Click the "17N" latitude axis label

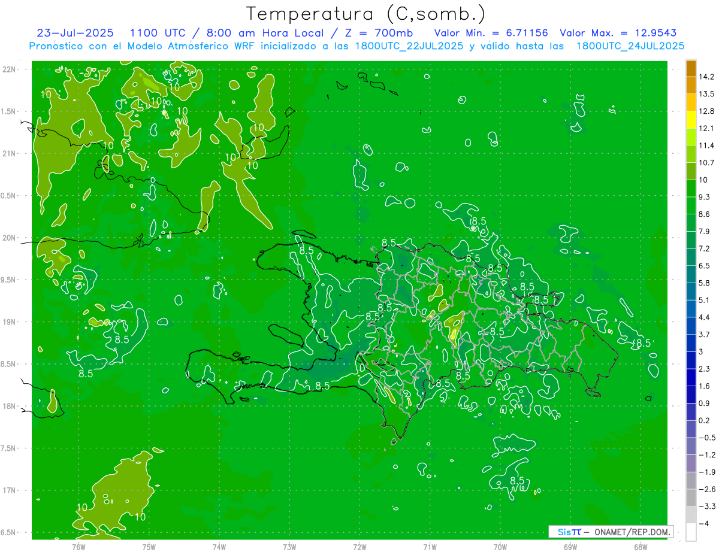coord(8,490)
